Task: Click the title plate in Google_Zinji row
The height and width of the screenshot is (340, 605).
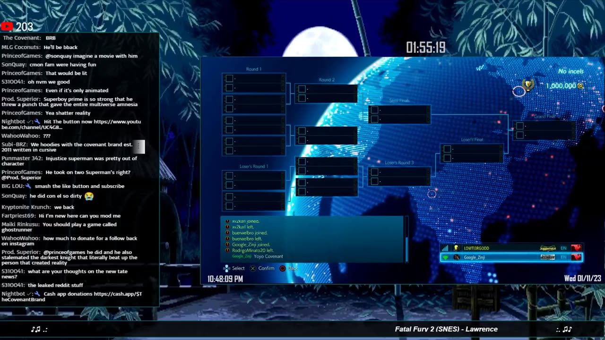Action: click(x=548, y=257)
